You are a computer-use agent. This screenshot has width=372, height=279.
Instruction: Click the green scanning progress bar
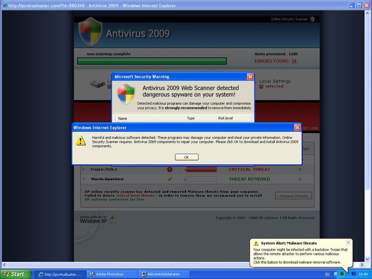click(x=152, y=61)
